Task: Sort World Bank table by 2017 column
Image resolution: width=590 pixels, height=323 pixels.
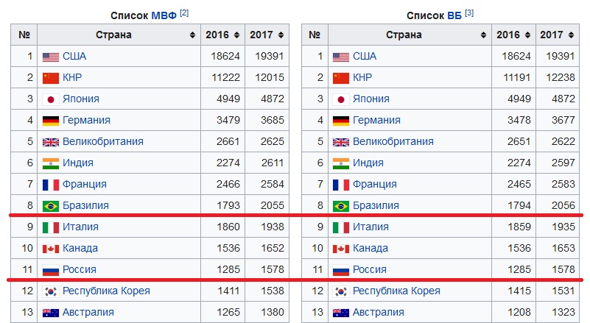Action: click(571, 35)
